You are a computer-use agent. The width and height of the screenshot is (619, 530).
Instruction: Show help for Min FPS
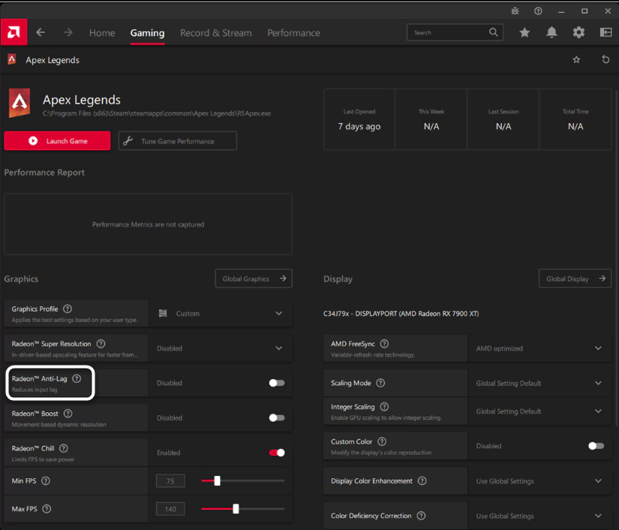pyautogui.click(x=46, y=480)
